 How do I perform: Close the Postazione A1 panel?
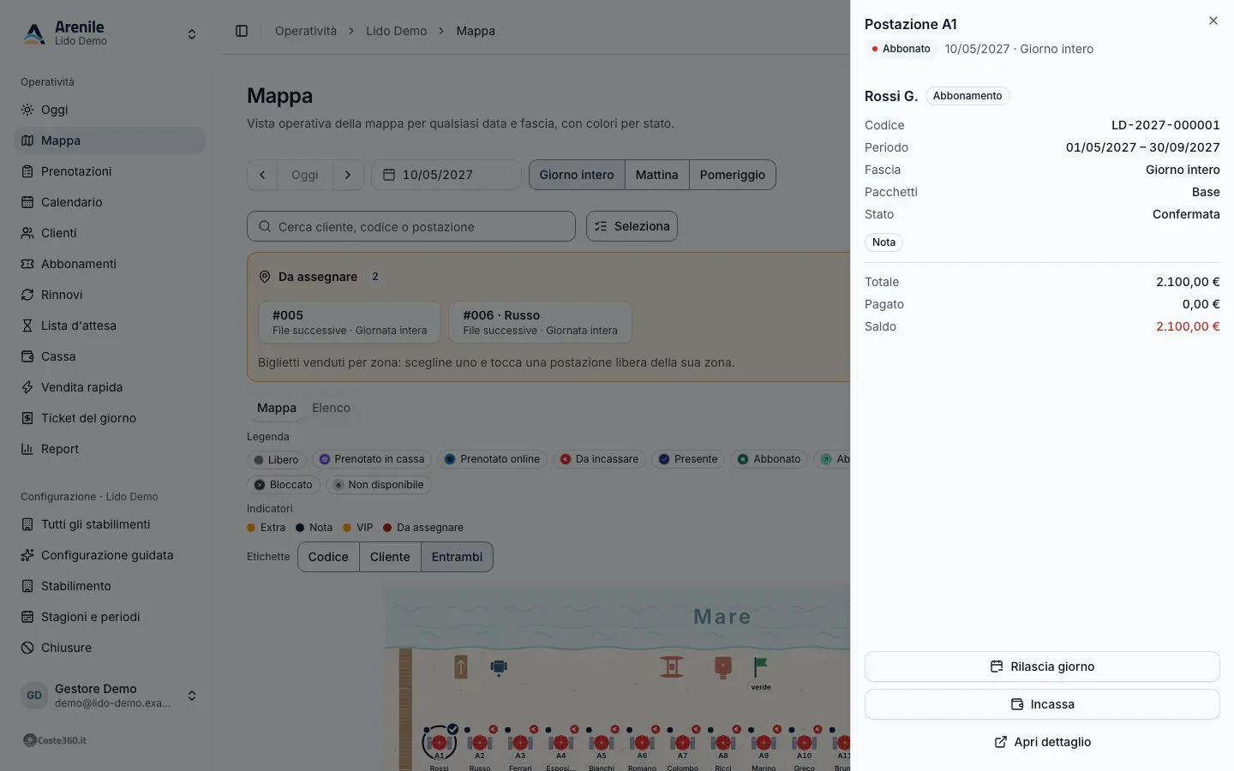(x=1213, y=21)
